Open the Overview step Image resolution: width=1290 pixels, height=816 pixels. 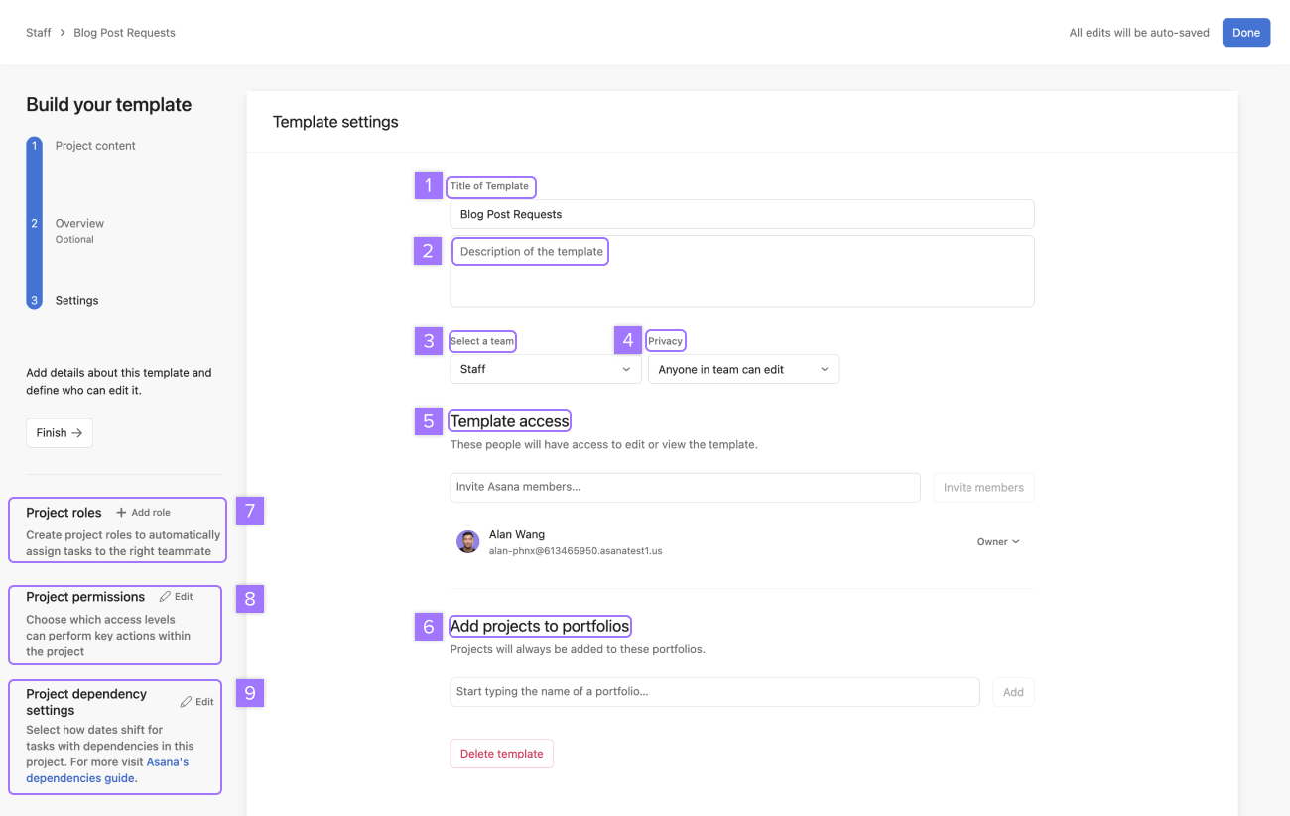tap(79, 224)
